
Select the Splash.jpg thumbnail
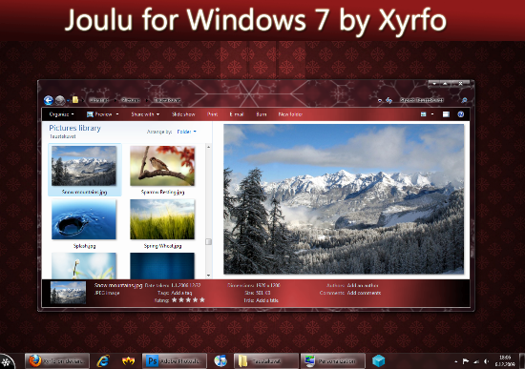point(84,219)
